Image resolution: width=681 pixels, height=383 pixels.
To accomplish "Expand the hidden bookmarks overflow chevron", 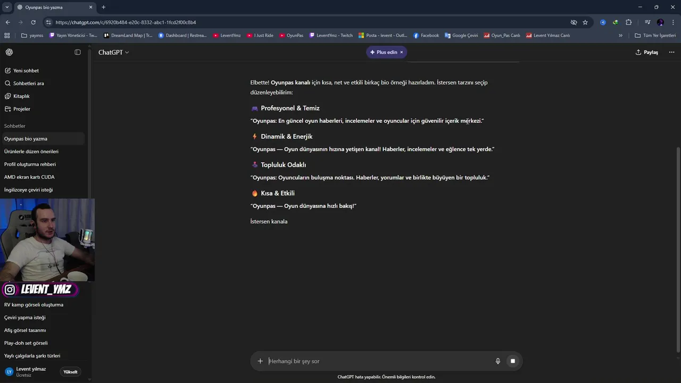I will (620, 36).
